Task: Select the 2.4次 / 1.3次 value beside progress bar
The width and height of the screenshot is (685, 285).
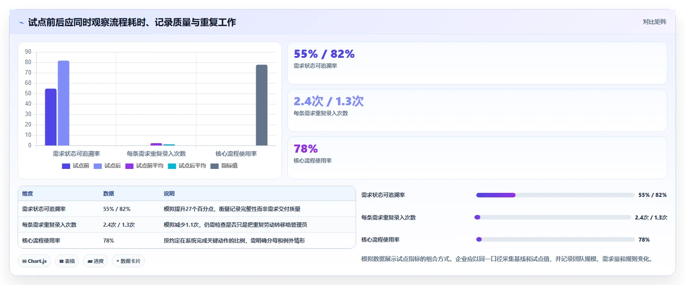Action: (x=651, y=217)
